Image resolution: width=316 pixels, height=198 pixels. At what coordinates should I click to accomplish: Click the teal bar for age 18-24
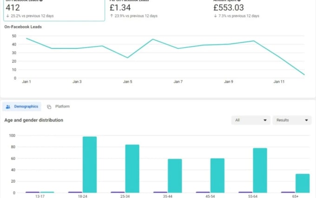coord(90,164)
